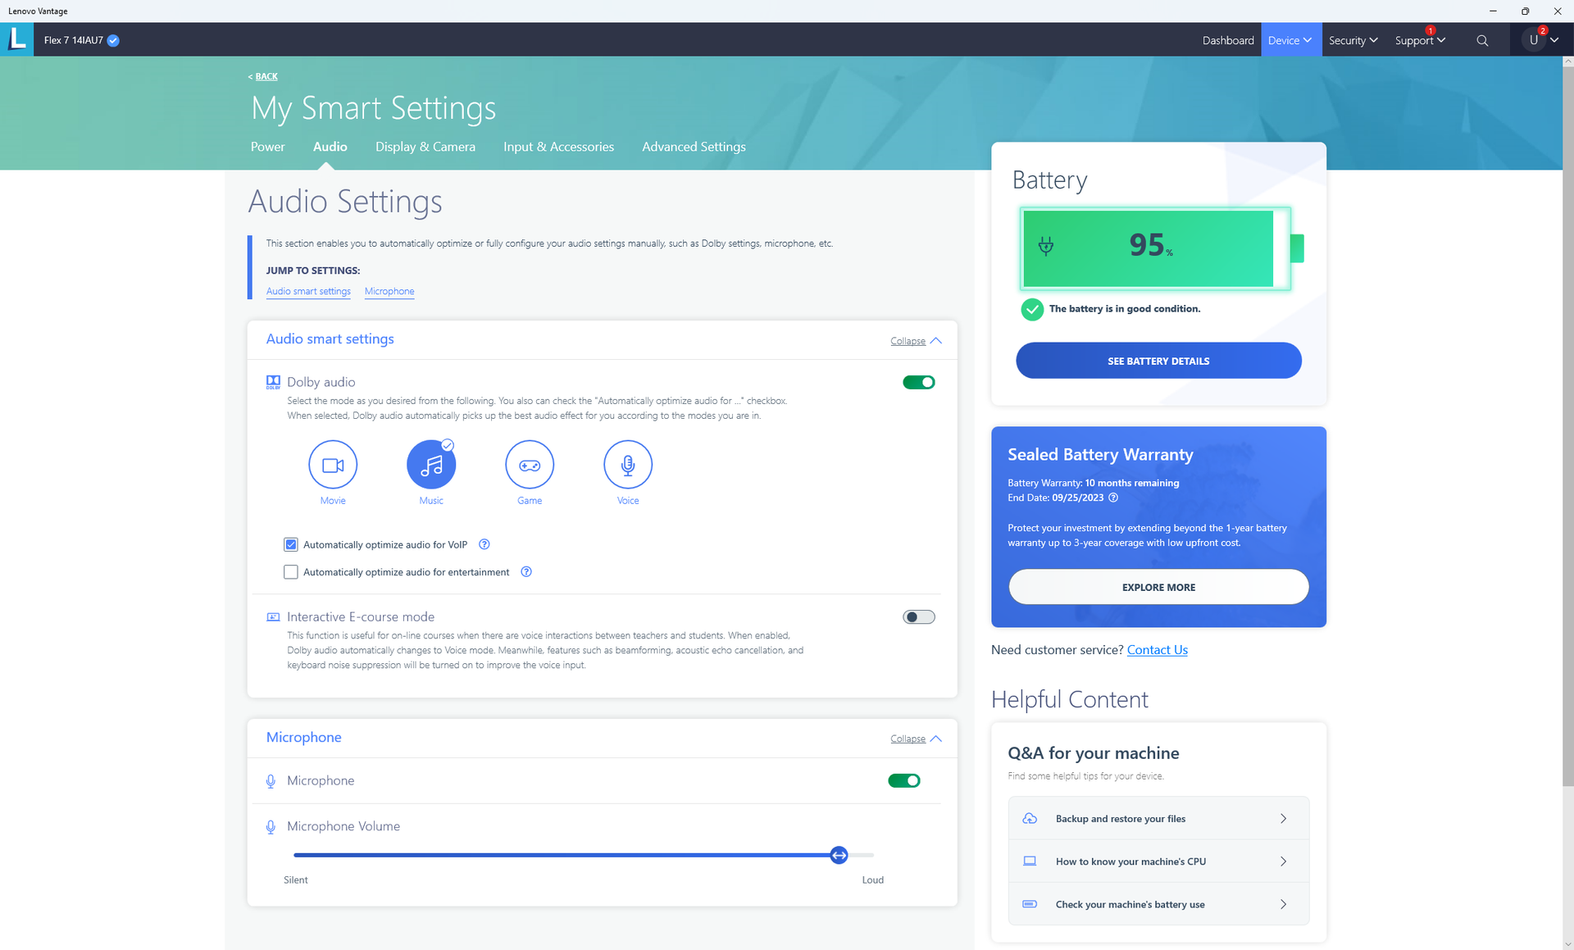
Task: Turn off the Dolby audio toggle
Action: pyautogui.click(x=918, y=382)
